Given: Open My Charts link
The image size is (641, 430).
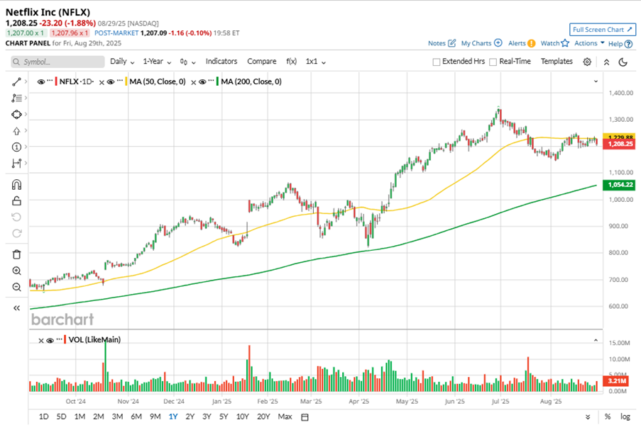Looking at the screenshot, I should pyautogui.click(x=481, y=43).
